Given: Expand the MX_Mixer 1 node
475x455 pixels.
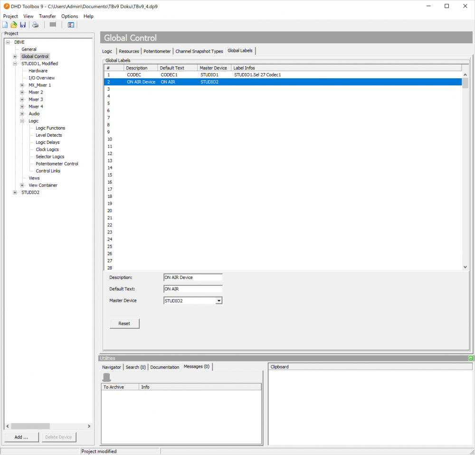Looking at the screenshot, I should [x=22, y=85].
